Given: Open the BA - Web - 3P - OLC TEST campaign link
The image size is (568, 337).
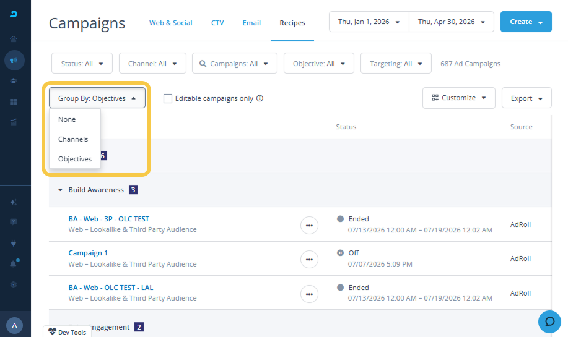Looking at the screenshot, I should 108,219.
